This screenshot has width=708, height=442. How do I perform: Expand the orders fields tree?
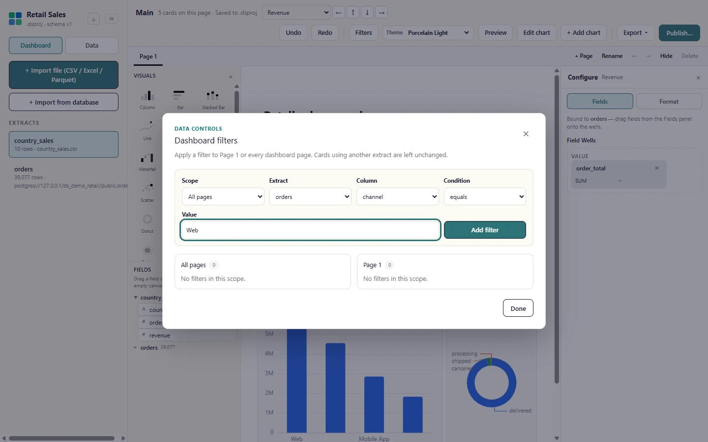click(x=136, y=348)
